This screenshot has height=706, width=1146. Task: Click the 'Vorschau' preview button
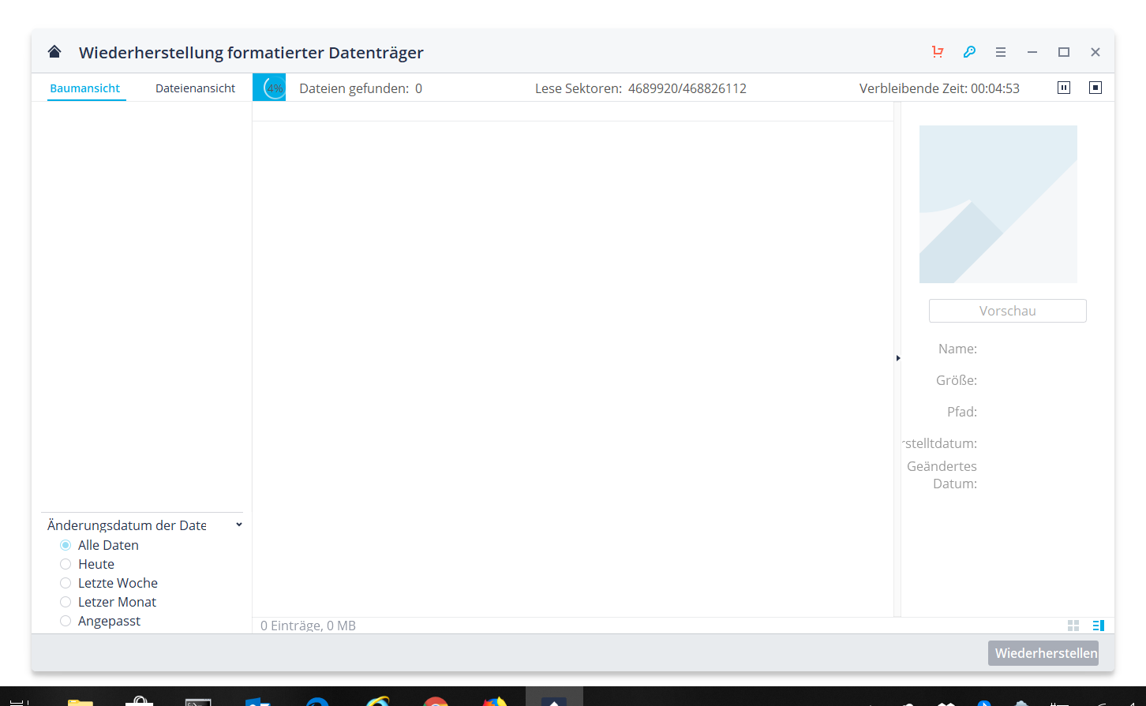tap(1007, 311)
